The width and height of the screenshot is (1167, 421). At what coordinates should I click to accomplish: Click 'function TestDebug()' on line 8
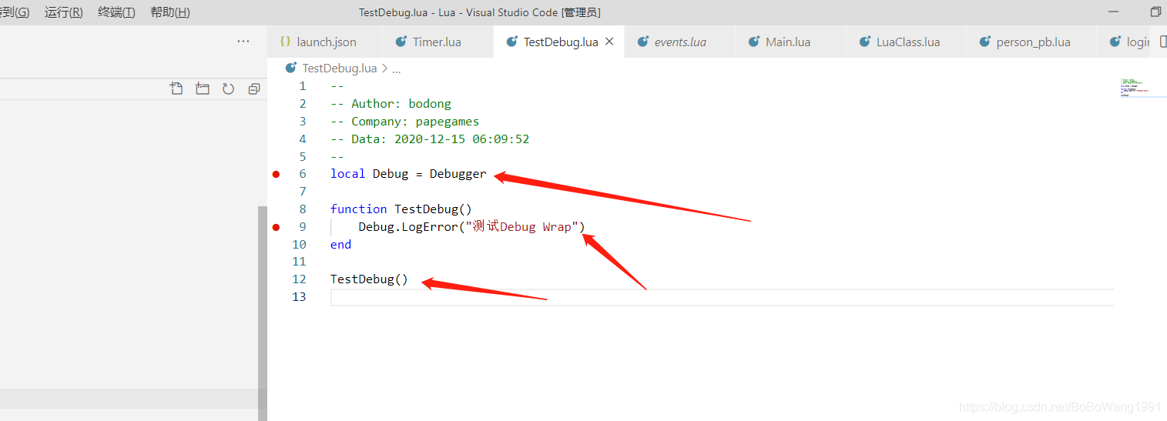401,209
